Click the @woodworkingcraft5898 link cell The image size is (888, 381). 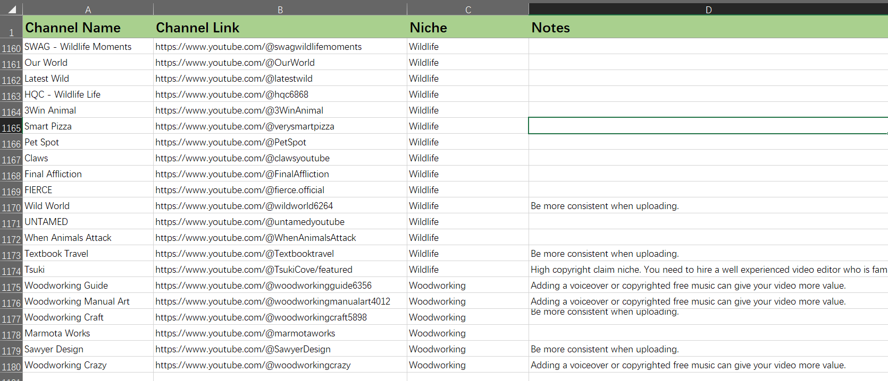click(280, 317)
